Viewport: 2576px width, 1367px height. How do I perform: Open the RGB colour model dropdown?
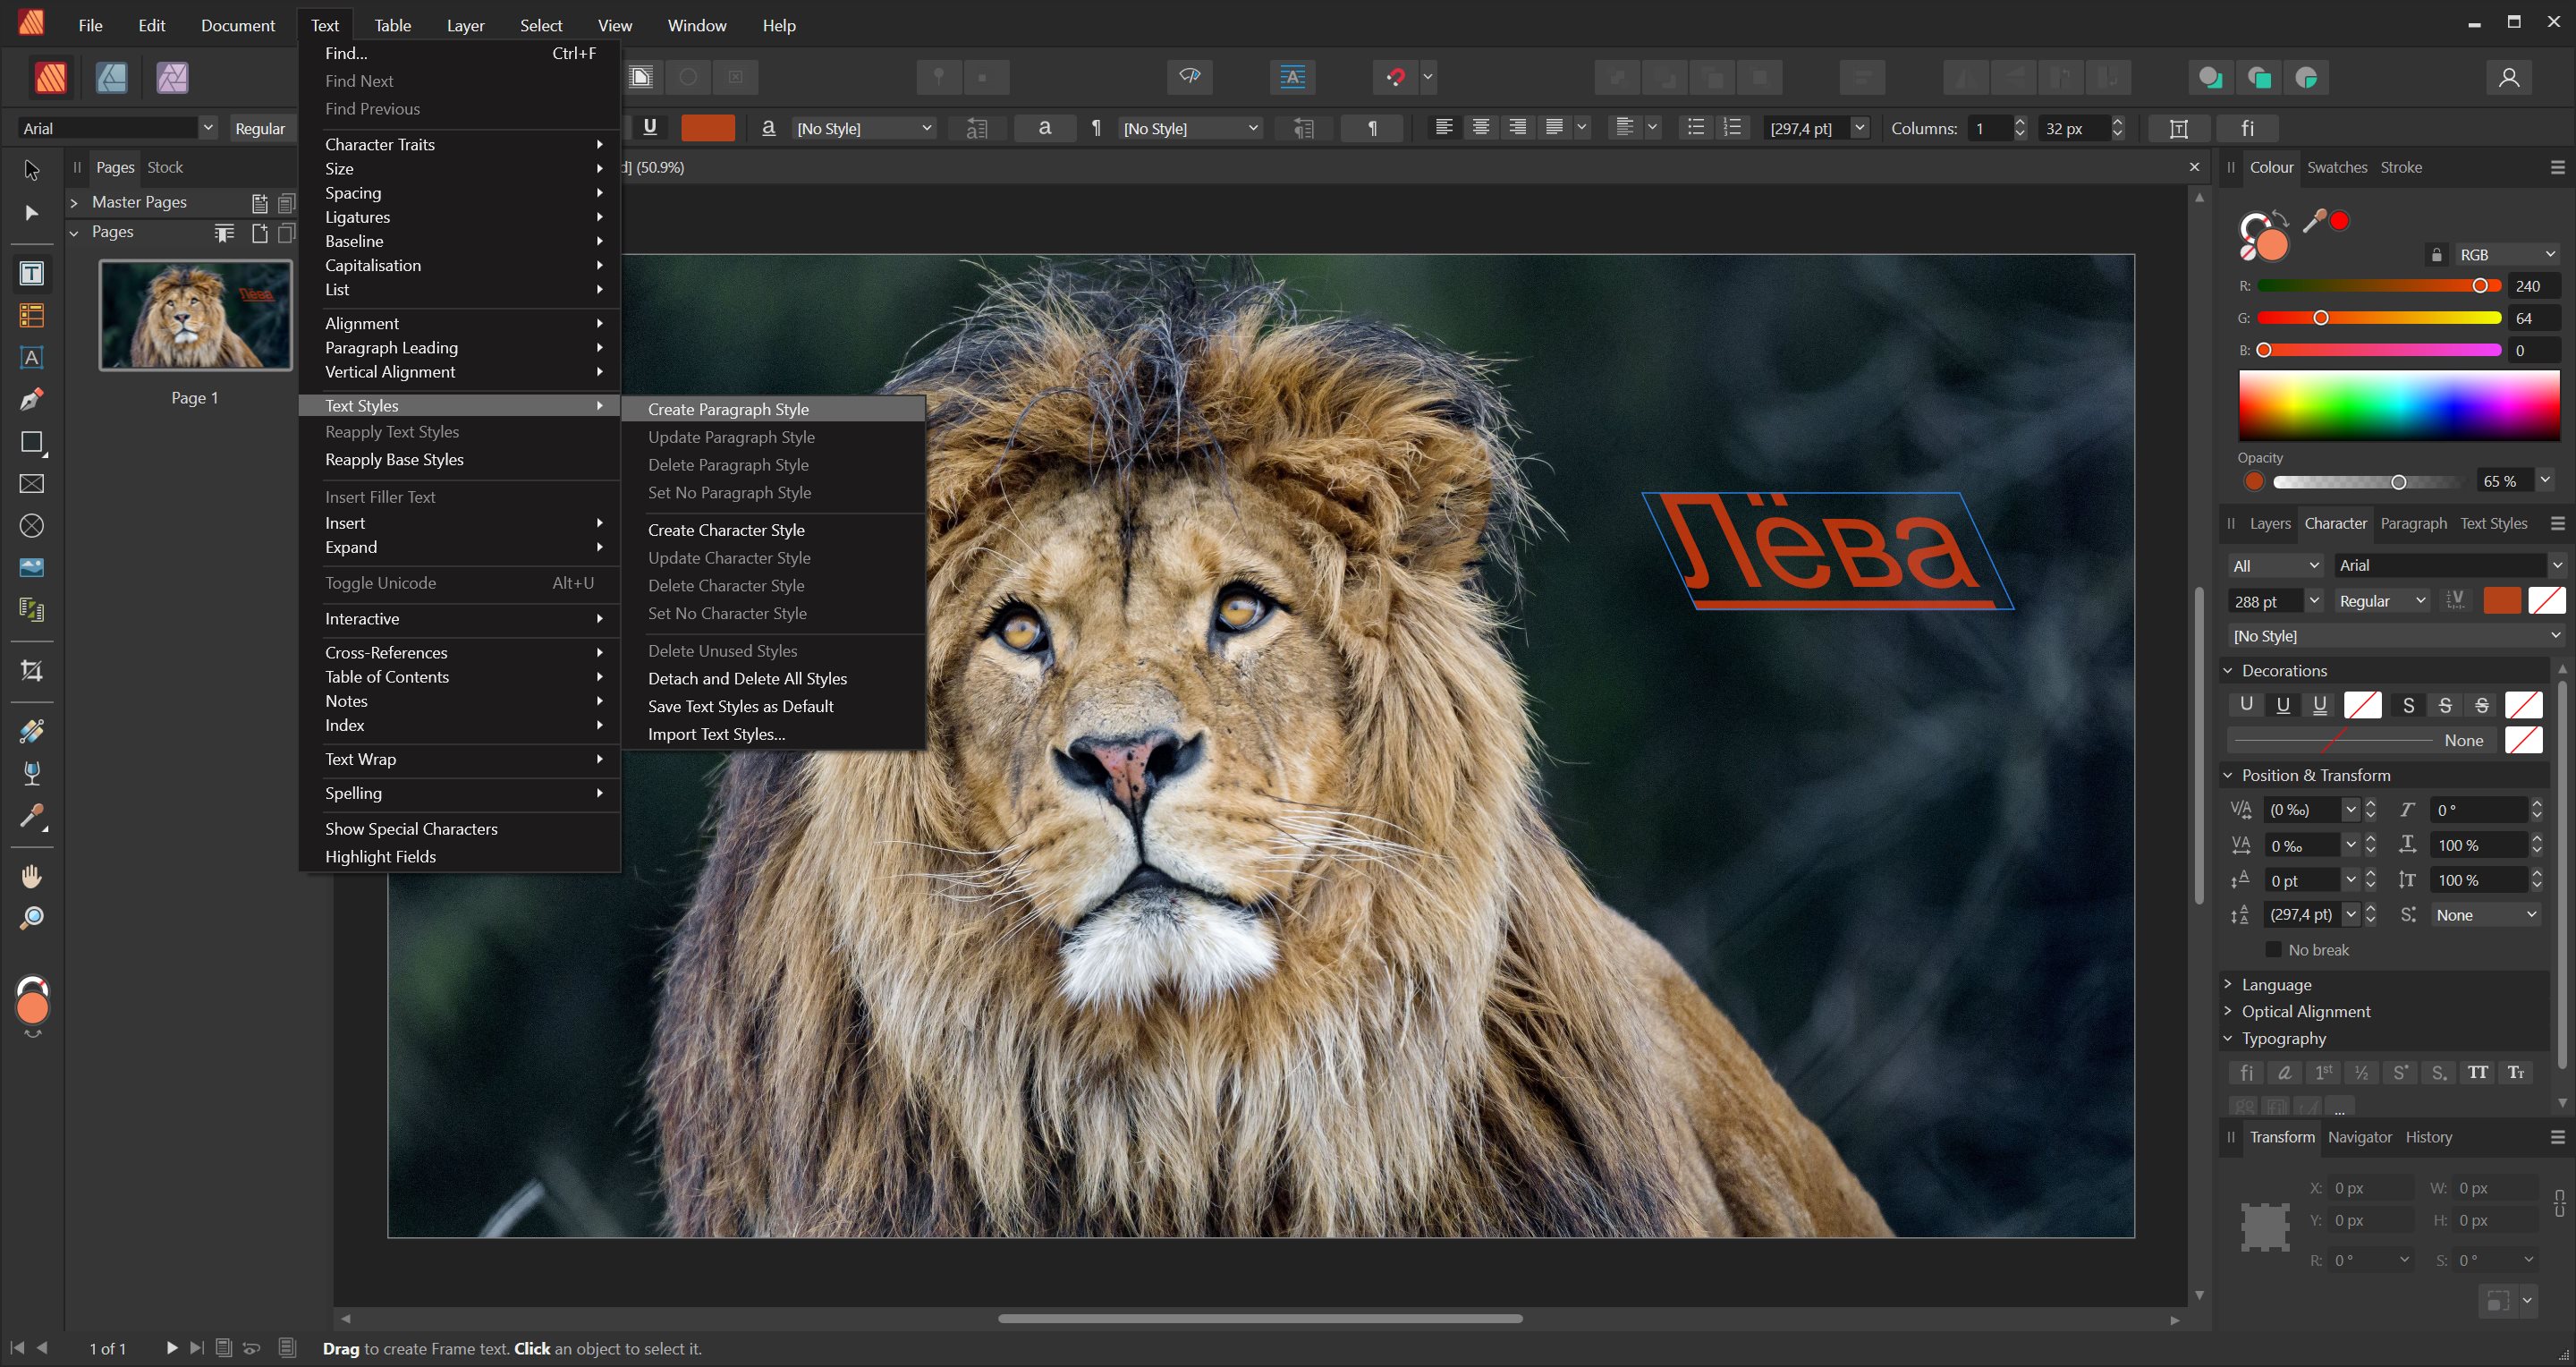[x=2506, y=255]
